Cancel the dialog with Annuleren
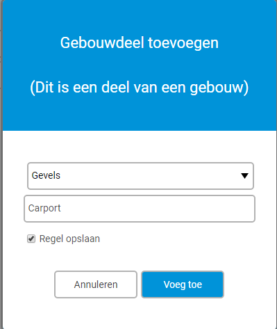This screenshot has width=277, height=329. (x=96, y=284)
